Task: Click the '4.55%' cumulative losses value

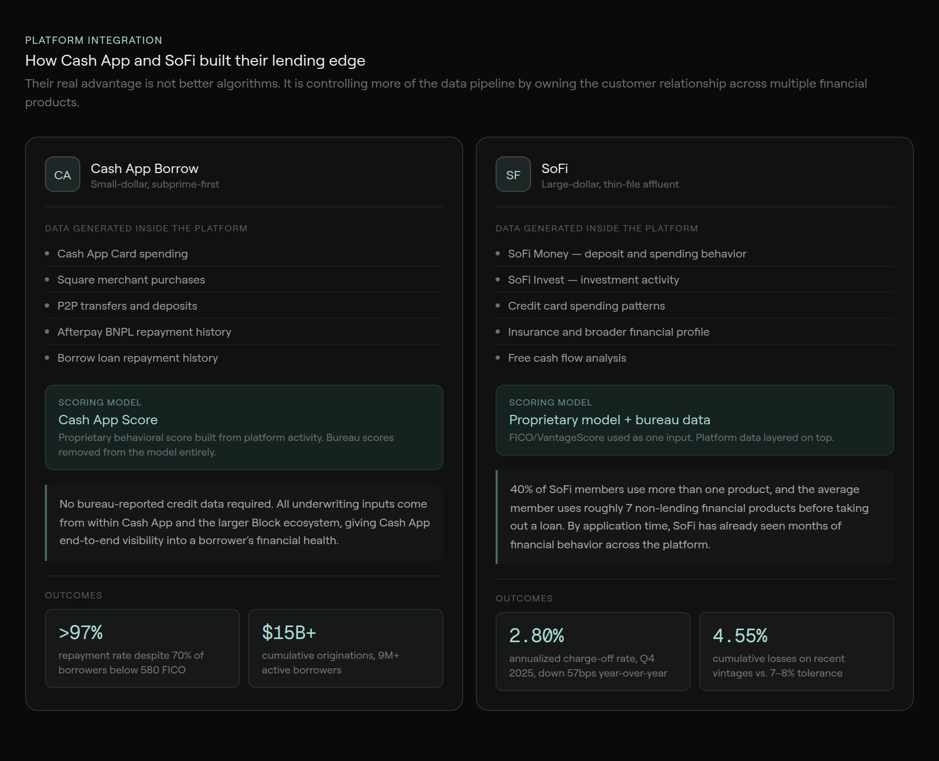Action: click(x=740, y=635)
